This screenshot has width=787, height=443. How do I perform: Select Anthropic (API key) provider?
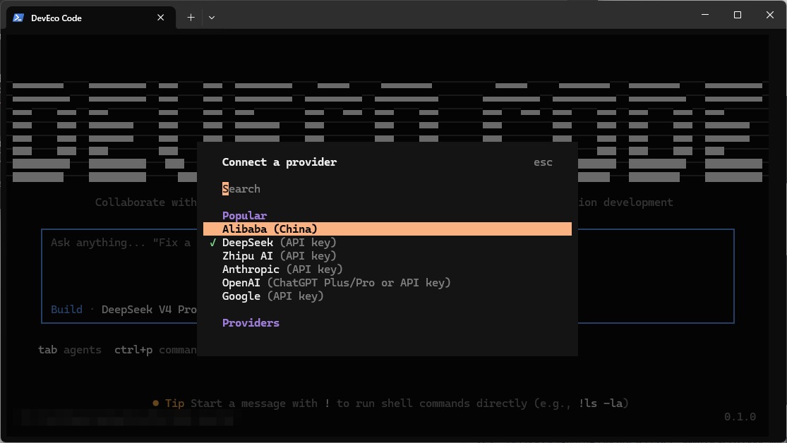[x=387, y=269]
